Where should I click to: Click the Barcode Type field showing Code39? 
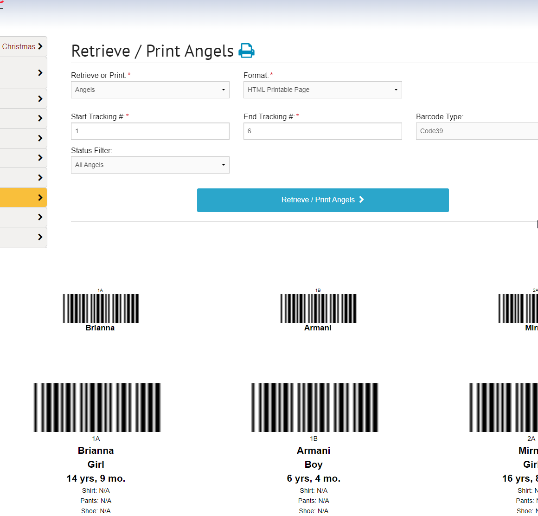[x=477, y=131]
